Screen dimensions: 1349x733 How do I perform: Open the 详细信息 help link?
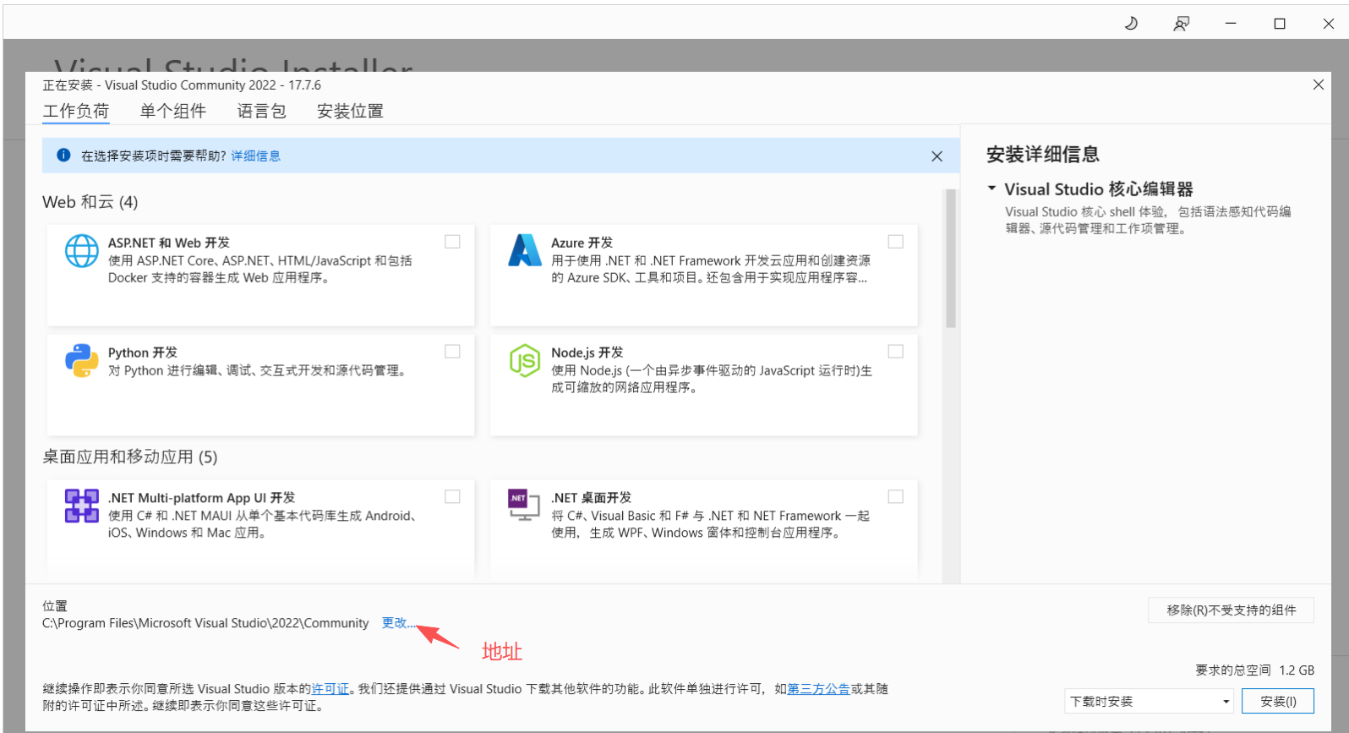256,156
